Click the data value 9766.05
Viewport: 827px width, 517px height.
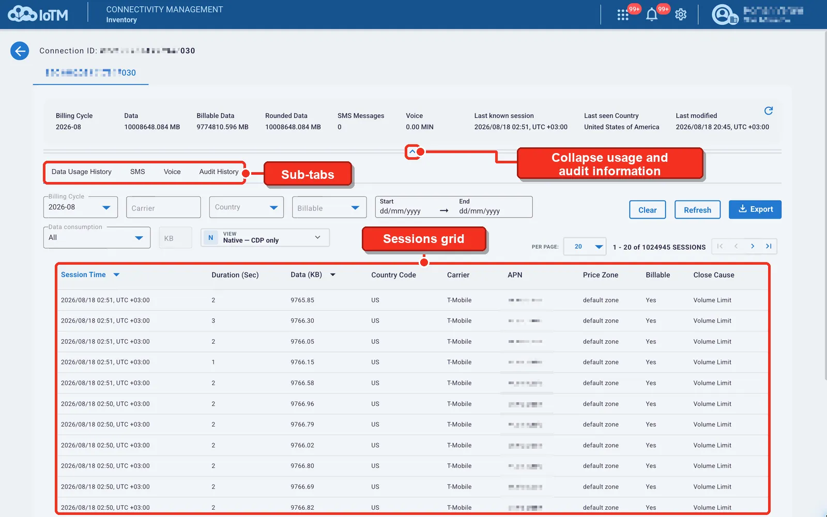(x=302, y=342)
